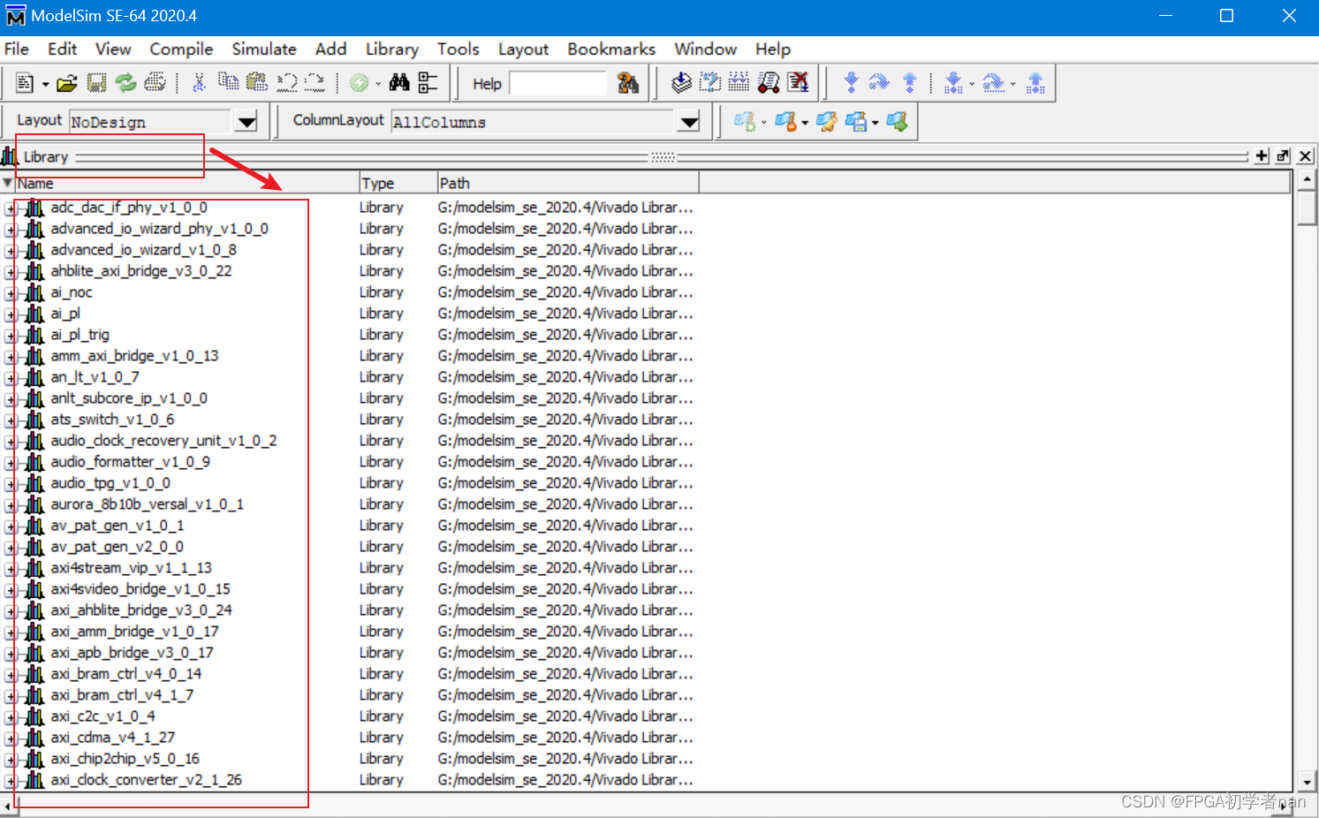Click the green Add to window icon
Image resolution: width=1319 pixels, height=818 pixels.
click(359, 83)
